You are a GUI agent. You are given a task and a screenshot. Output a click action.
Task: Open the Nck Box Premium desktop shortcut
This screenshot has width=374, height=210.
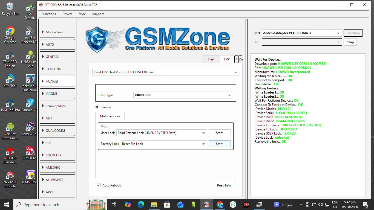click(10, 131)
